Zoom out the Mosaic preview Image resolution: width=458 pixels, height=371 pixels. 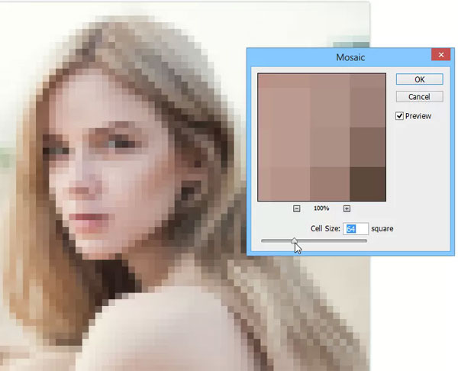296,208
